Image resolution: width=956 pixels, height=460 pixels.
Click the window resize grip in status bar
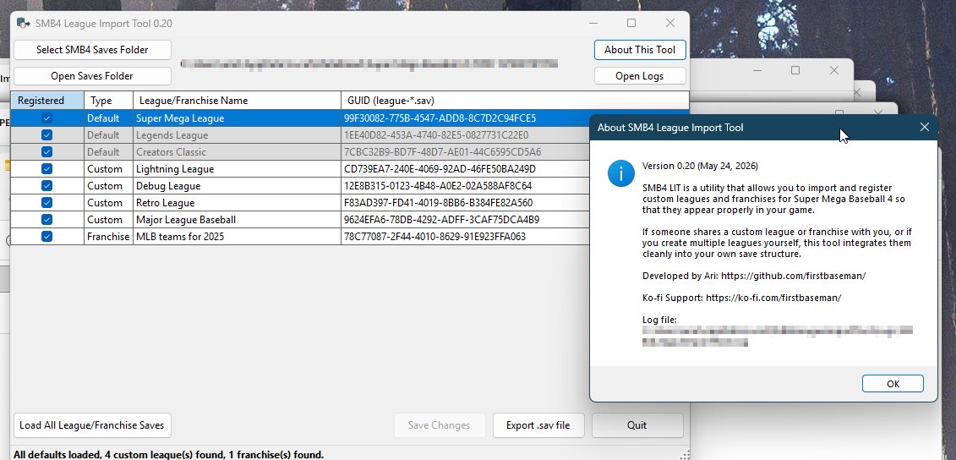point(684,455)
